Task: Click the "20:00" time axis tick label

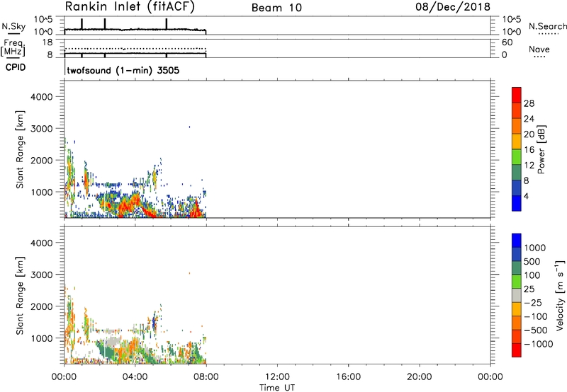Action: tap(420, 377)
